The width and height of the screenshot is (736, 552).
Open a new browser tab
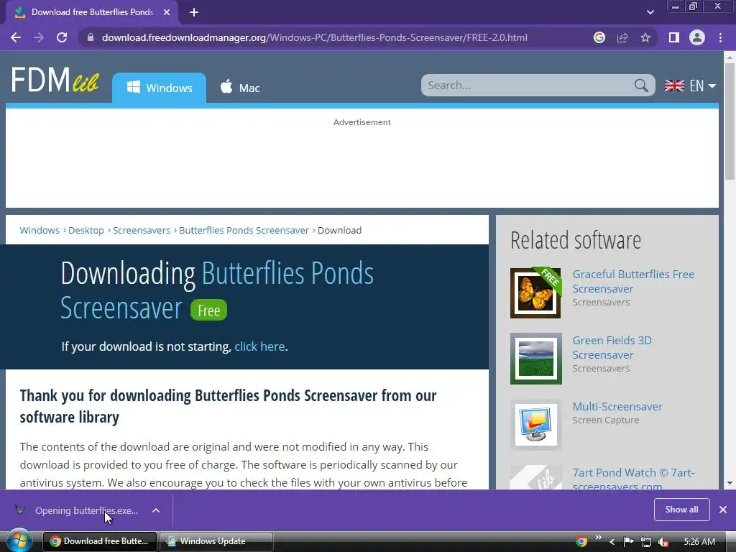194,12
